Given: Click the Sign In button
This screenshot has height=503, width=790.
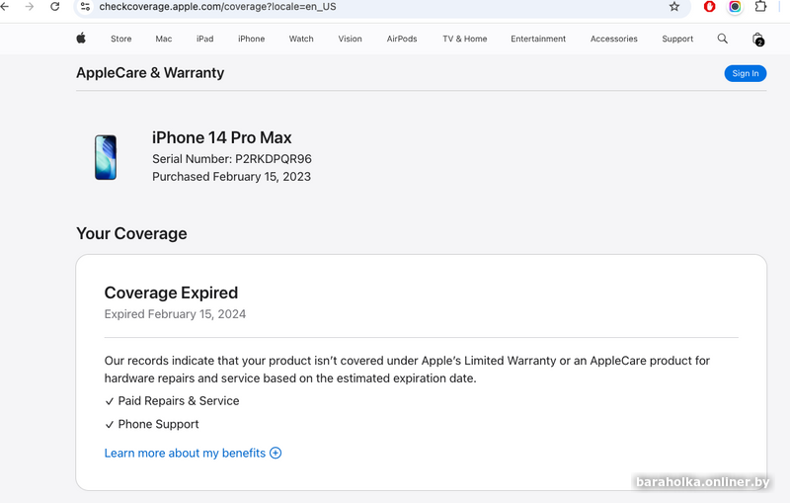Looking at the screenshot, I should coord(746,73).
